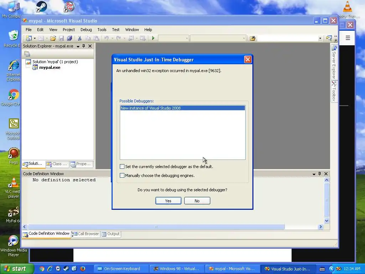
Task: Click the Save All toolbar icon
Action: click(70, 38)
